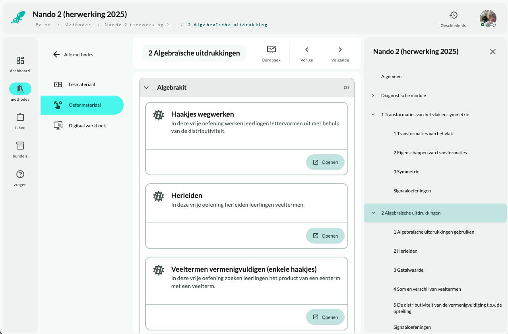508x334 pixels.
Task: Open 5 De distributiviteit van de vermenigvuldiging
Action: click(x=448, y=308)
